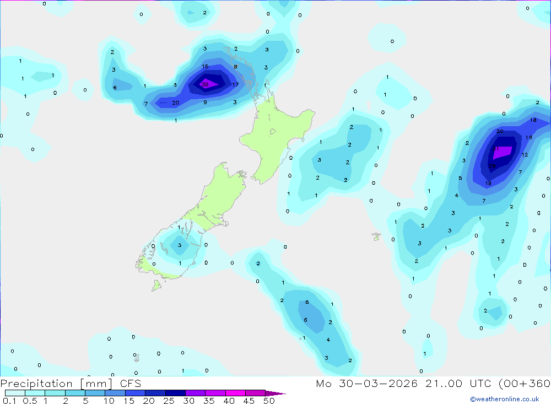This screenshot has height=404, width=551.
Task: Click the 28 mm precipitation value
Action: click(x=492, y=166)
